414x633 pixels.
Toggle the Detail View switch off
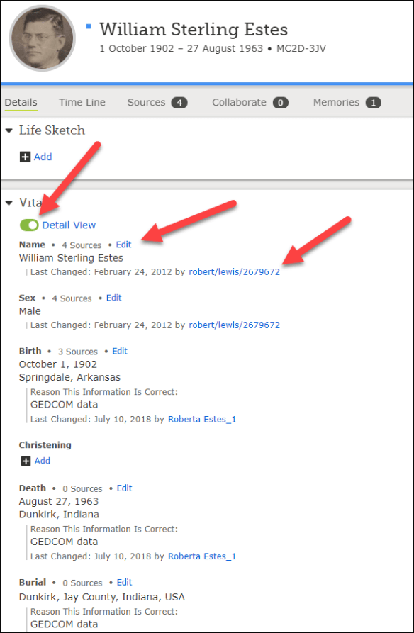29,225
